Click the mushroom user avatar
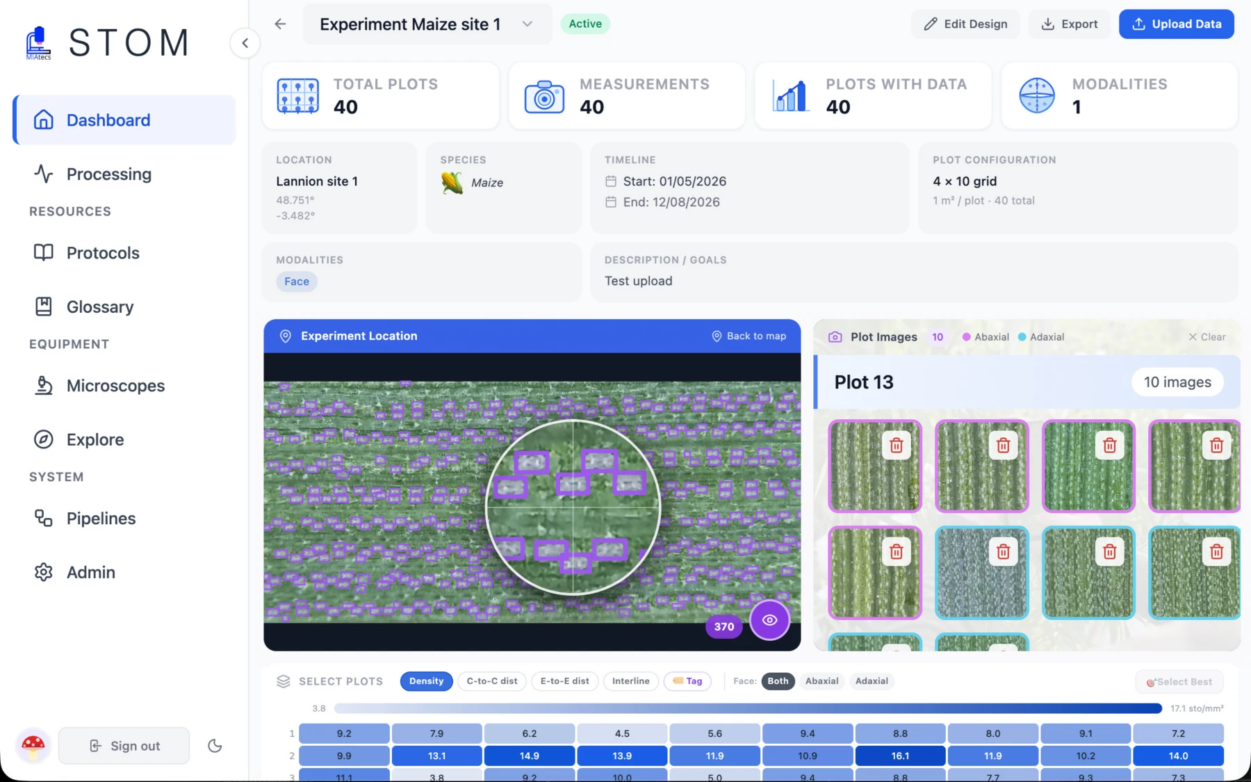The height and width of the screenshot is (782, 1251). click(x=33, y=746)
